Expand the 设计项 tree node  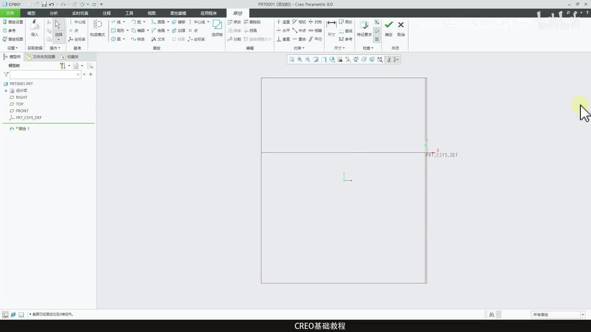coord(6,90)
